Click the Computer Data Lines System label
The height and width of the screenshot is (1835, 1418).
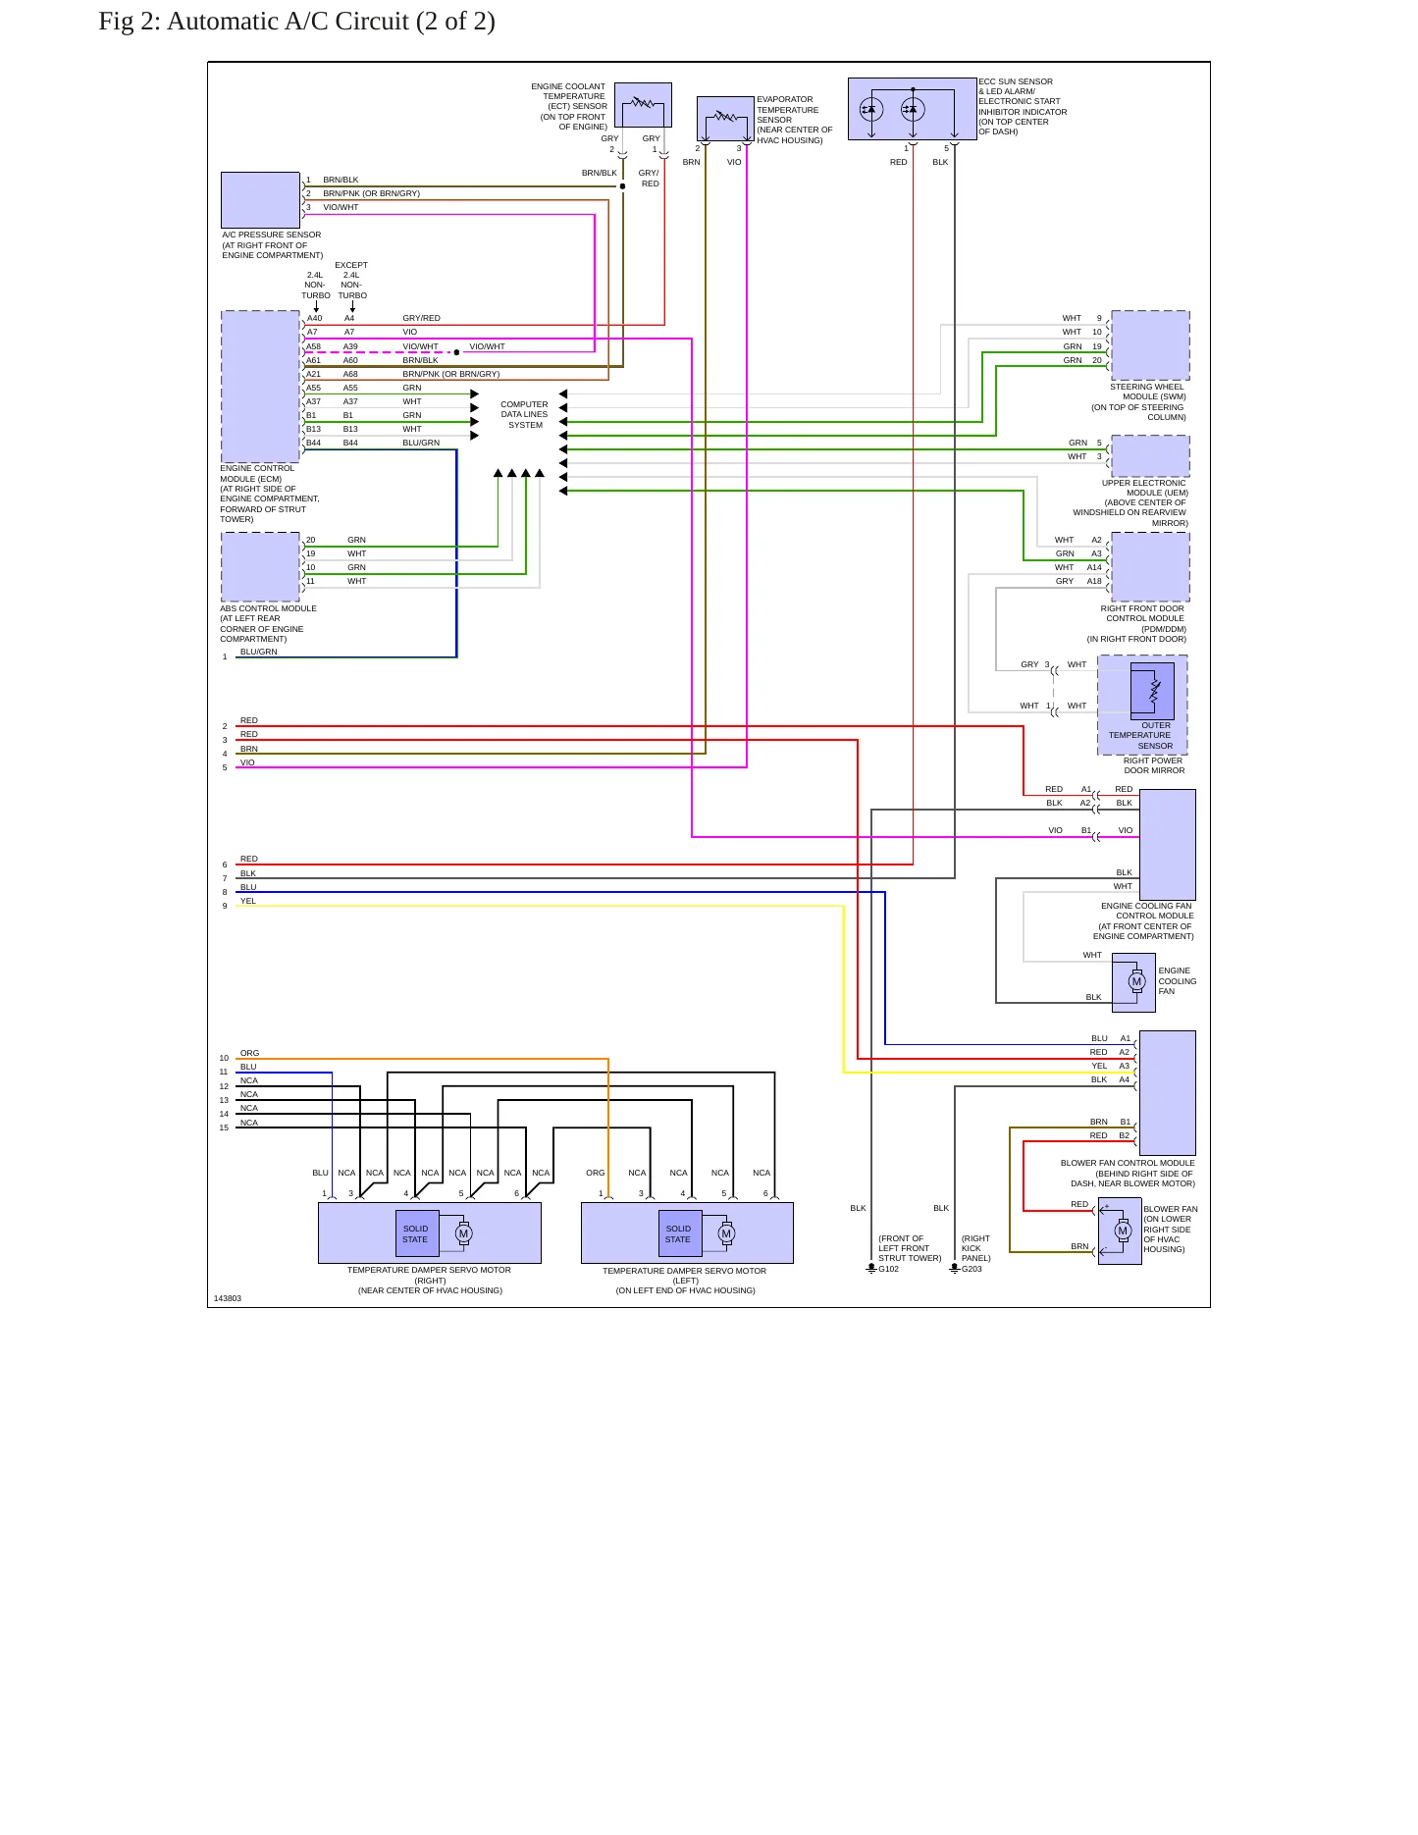[x=525, y=415]
